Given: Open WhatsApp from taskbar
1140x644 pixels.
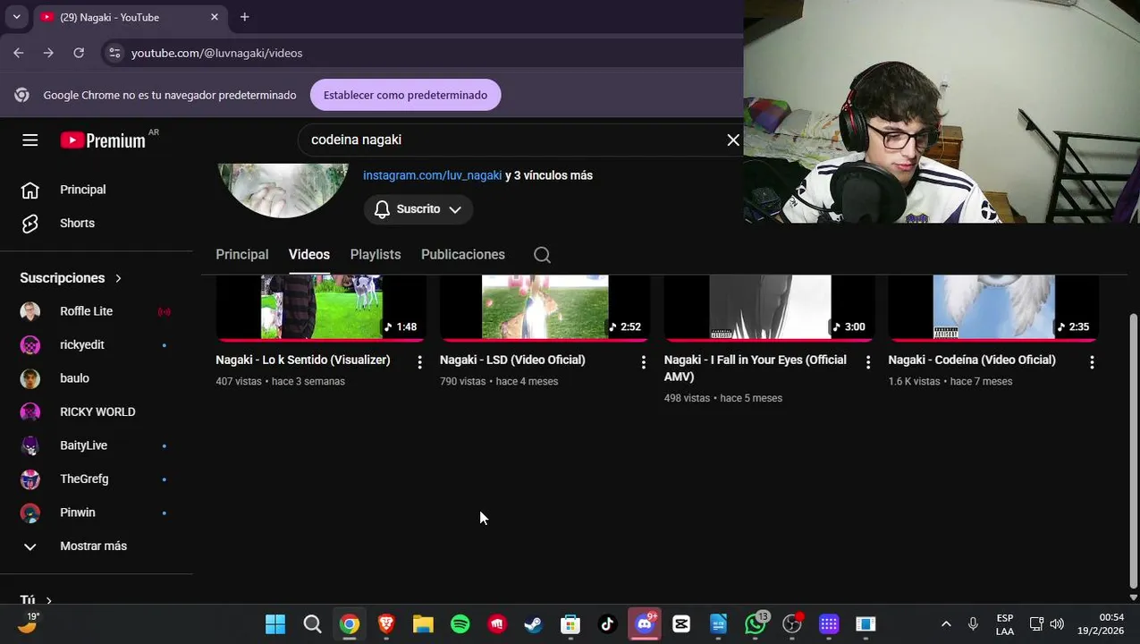Looking at the screenshot, I should [756, 624].
